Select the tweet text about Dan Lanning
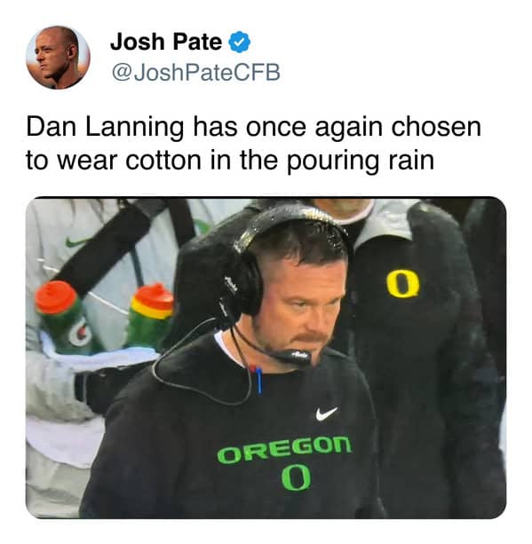 pos(254,144)
